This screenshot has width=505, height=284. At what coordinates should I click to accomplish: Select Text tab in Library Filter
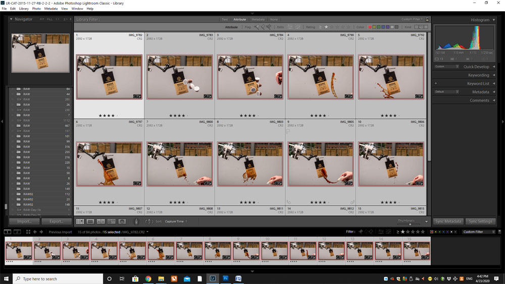click(225, 19)
